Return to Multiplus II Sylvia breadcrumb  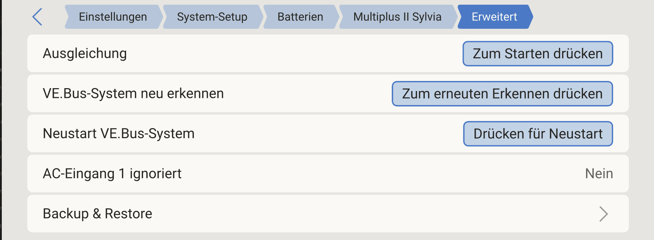click(397, 17)
